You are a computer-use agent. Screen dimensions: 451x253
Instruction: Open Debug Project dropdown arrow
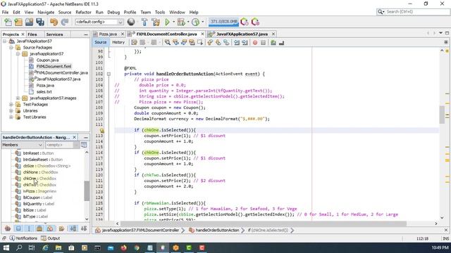[188, 22]
